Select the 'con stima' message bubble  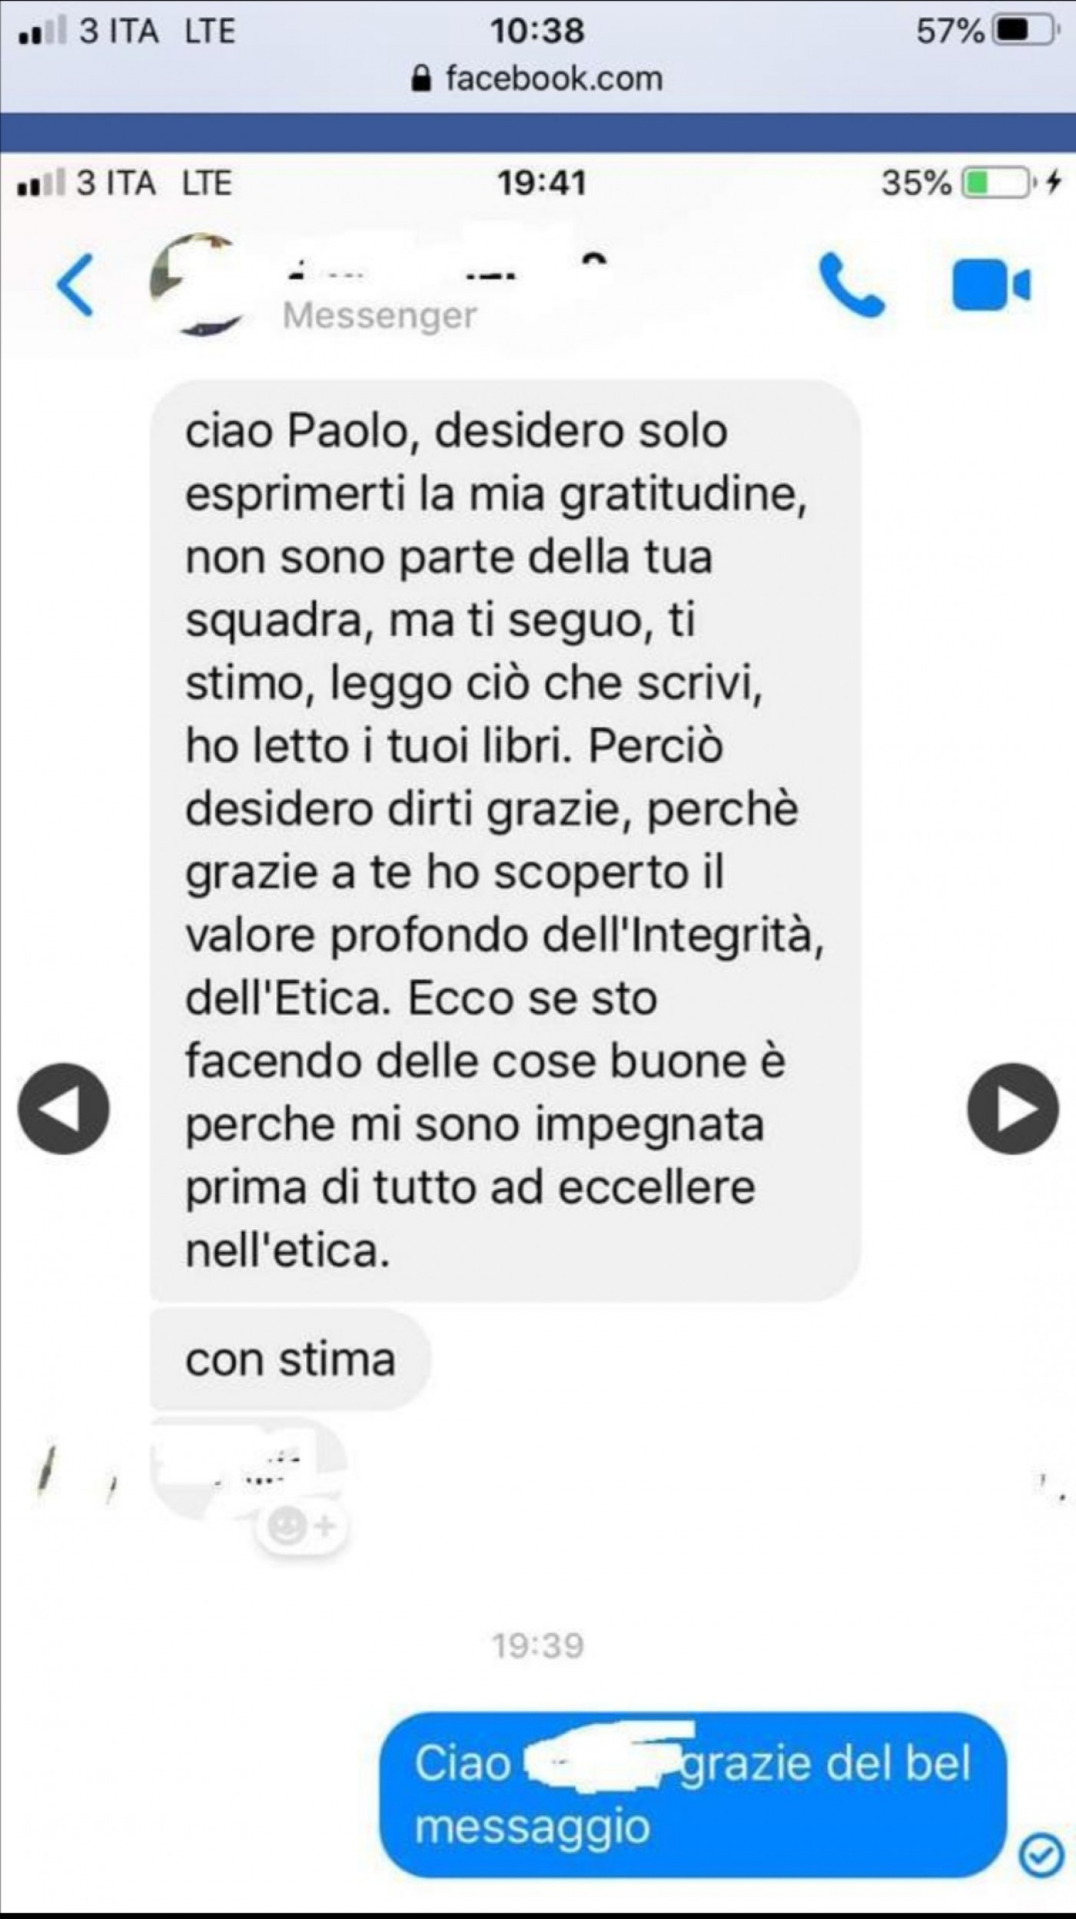(291, 1360)
